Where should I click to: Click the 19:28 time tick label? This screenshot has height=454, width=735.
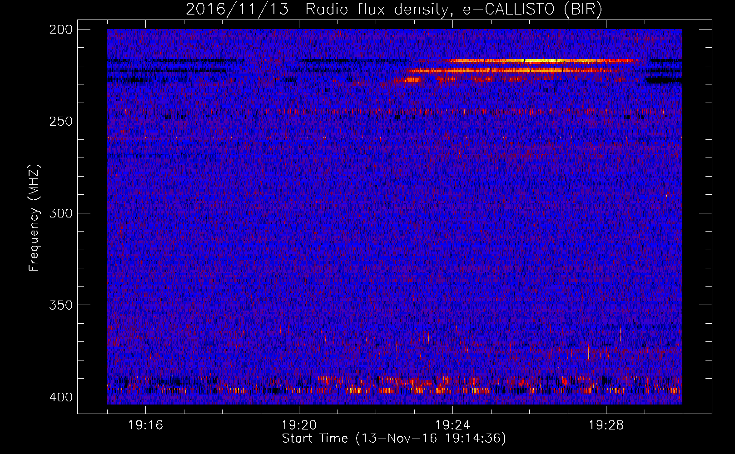pos(606,425)
